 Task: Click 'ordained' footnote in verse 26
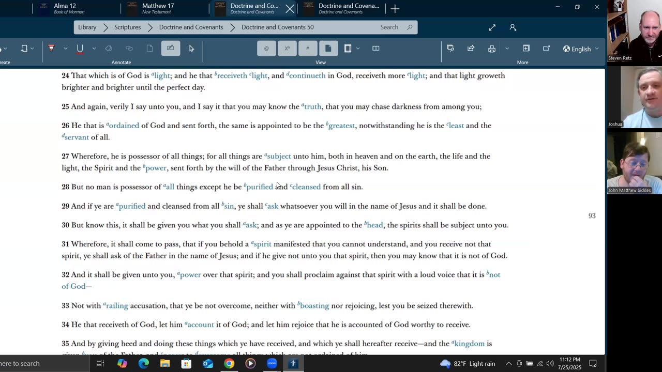click(x=123, y=126)
